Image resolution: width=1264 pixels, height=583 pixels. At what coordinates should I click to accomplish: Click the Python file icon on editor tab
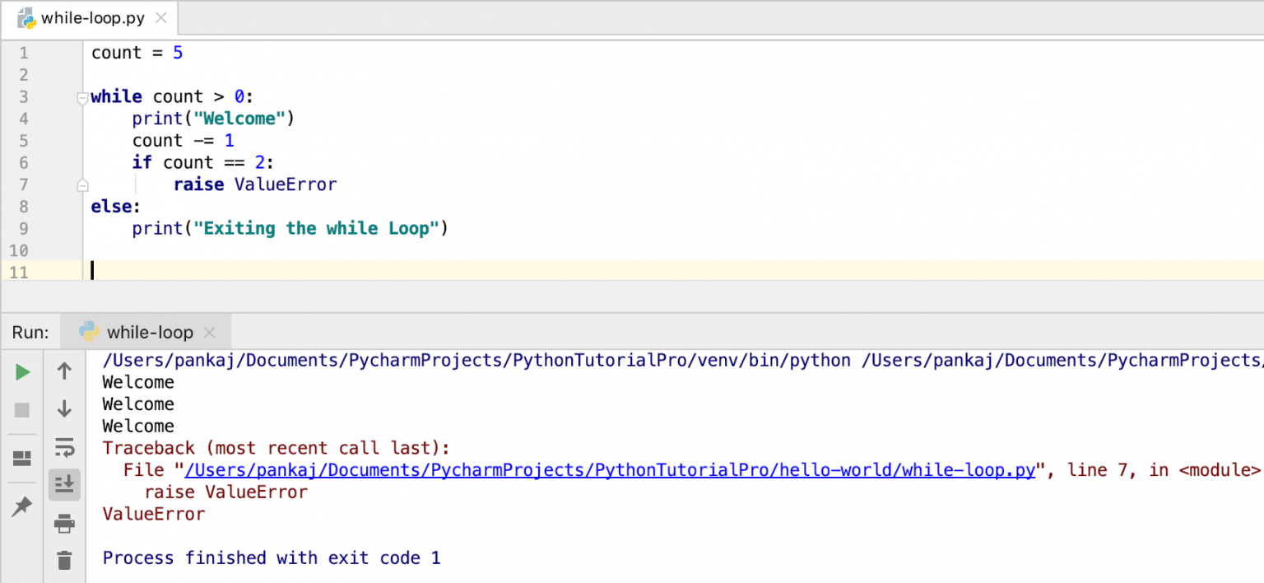(x=27, y=18)
